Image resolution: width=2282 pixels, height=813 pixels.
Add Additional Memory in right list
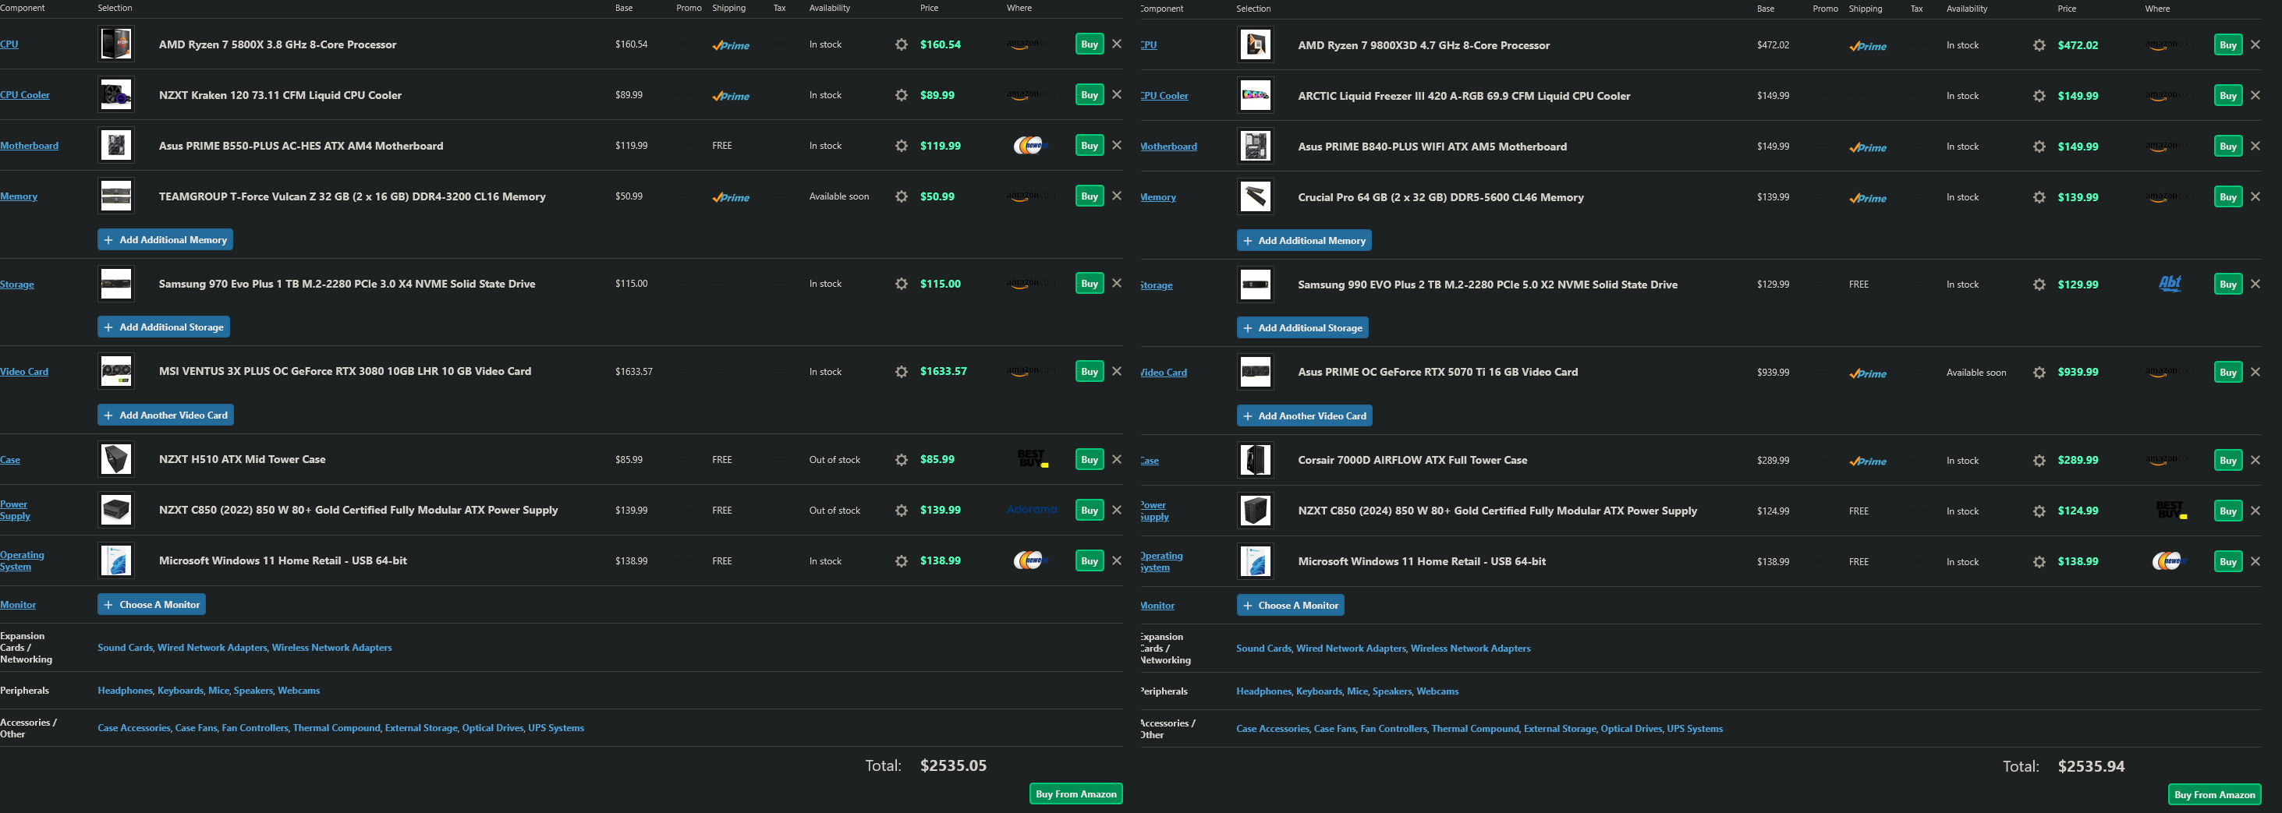click(x=1304, y=240)
